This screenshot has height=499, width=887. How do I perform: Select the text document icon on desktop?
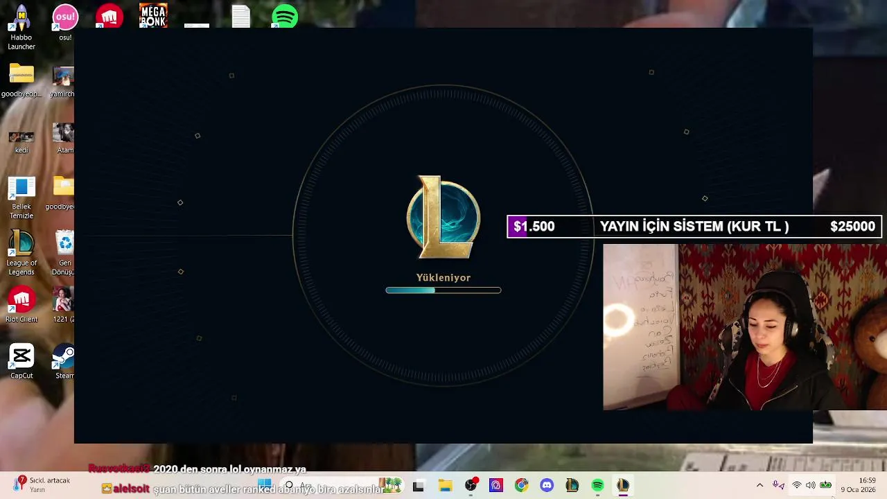[x=240, y=16]
